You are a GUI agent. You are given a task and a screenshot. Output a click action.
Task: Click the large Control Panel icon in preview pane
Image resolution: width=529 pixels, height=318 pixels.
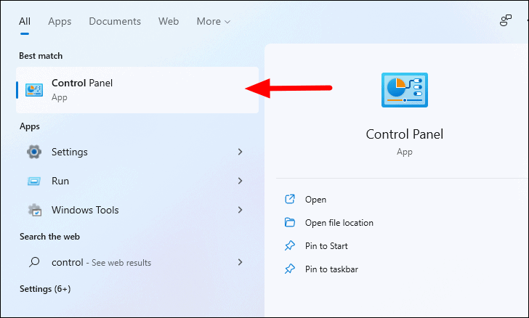tap(405, 90)
